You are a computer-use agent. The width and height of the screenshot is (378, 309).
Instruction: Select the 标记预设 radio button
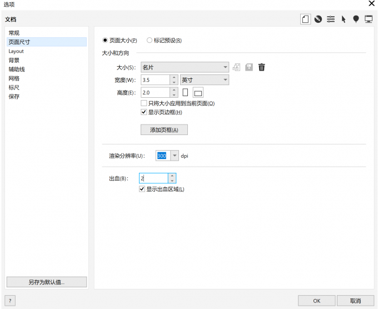coord(150,41)
